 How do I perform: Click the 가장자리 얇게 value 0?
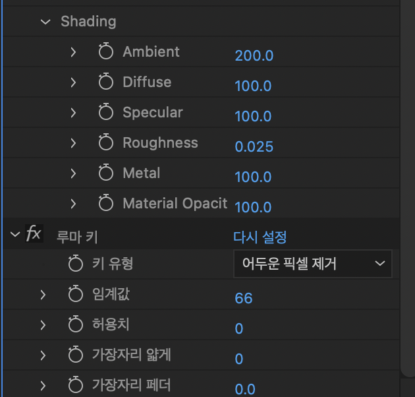(239, 359)
